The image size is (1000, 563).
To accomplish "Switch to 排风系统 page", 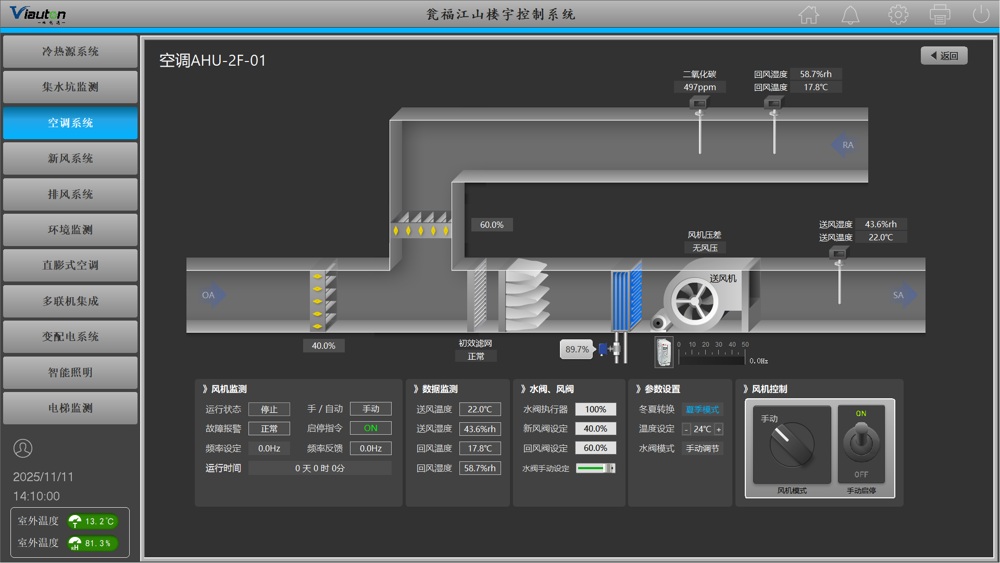I will pos(70,194).
